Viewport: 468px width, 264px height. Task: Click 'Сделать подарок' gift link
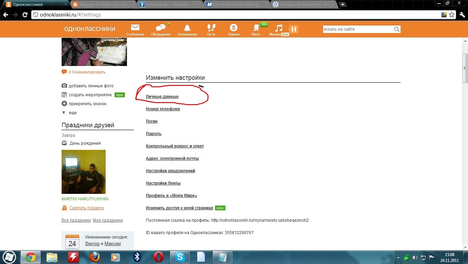(87, 208)
